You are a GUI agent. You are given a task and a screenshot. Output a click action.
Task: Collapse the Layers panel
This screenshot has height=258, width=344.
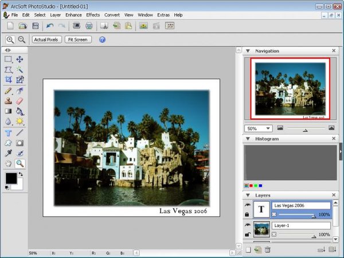pos(248,195)
